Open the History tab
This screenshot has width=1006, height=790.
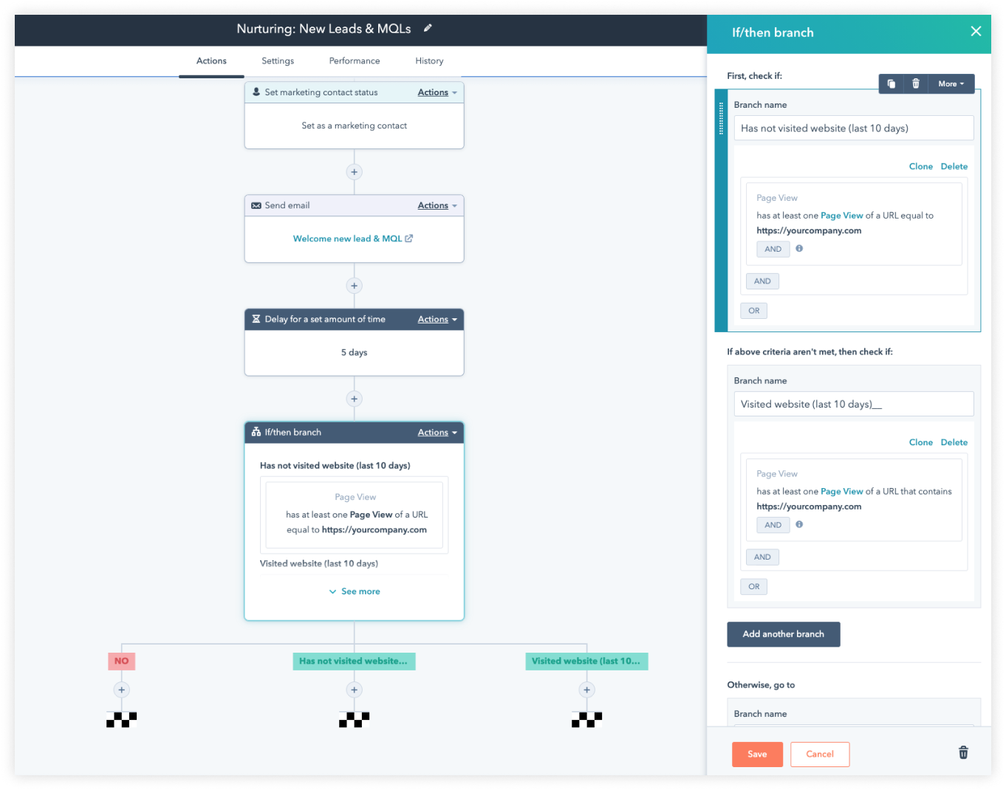pos(429,61)
